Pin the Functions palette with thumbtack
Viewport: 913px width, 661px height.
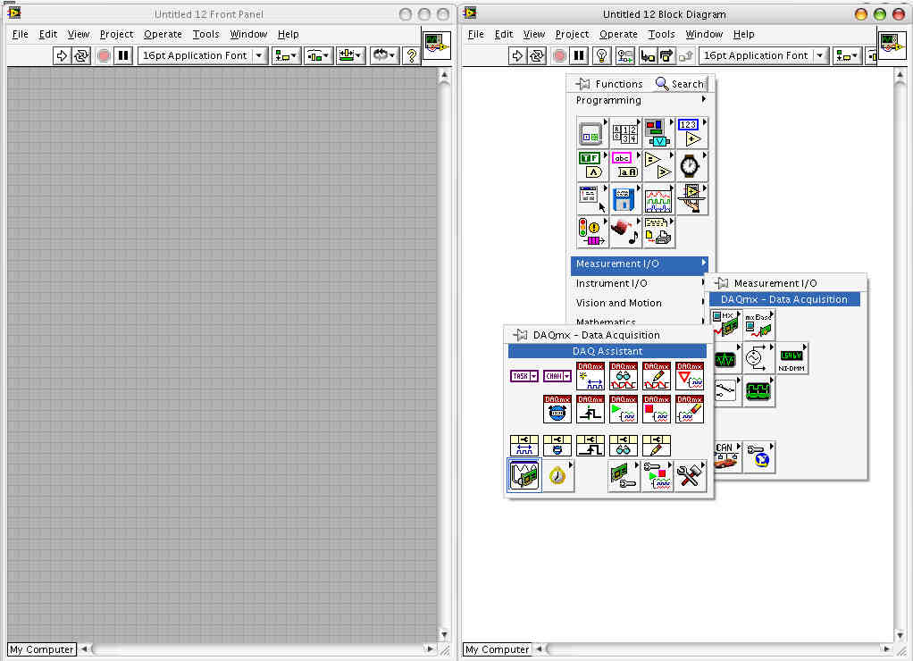[583, 84]
